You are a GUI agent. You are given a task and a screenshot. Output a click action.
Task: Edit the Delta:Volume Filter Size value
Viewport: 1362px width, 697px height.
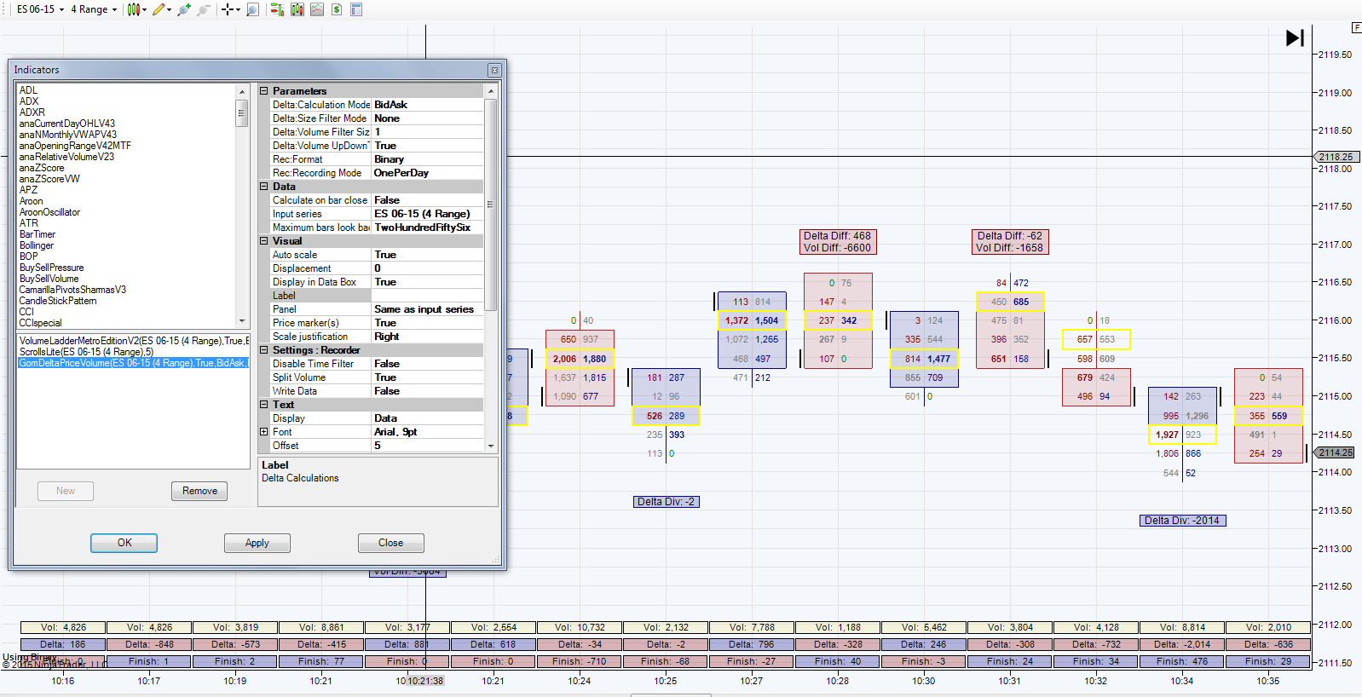[428, 132]
